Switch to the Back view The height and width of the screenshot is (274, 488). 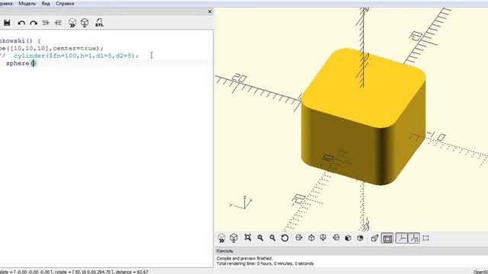[x=360, y=238]
